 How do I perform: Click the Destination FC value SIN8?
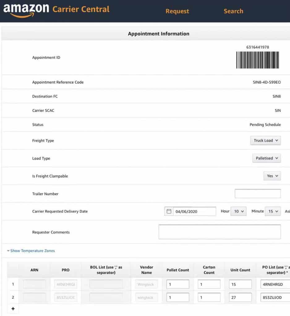pyautogui.click(x=277, y=96)
